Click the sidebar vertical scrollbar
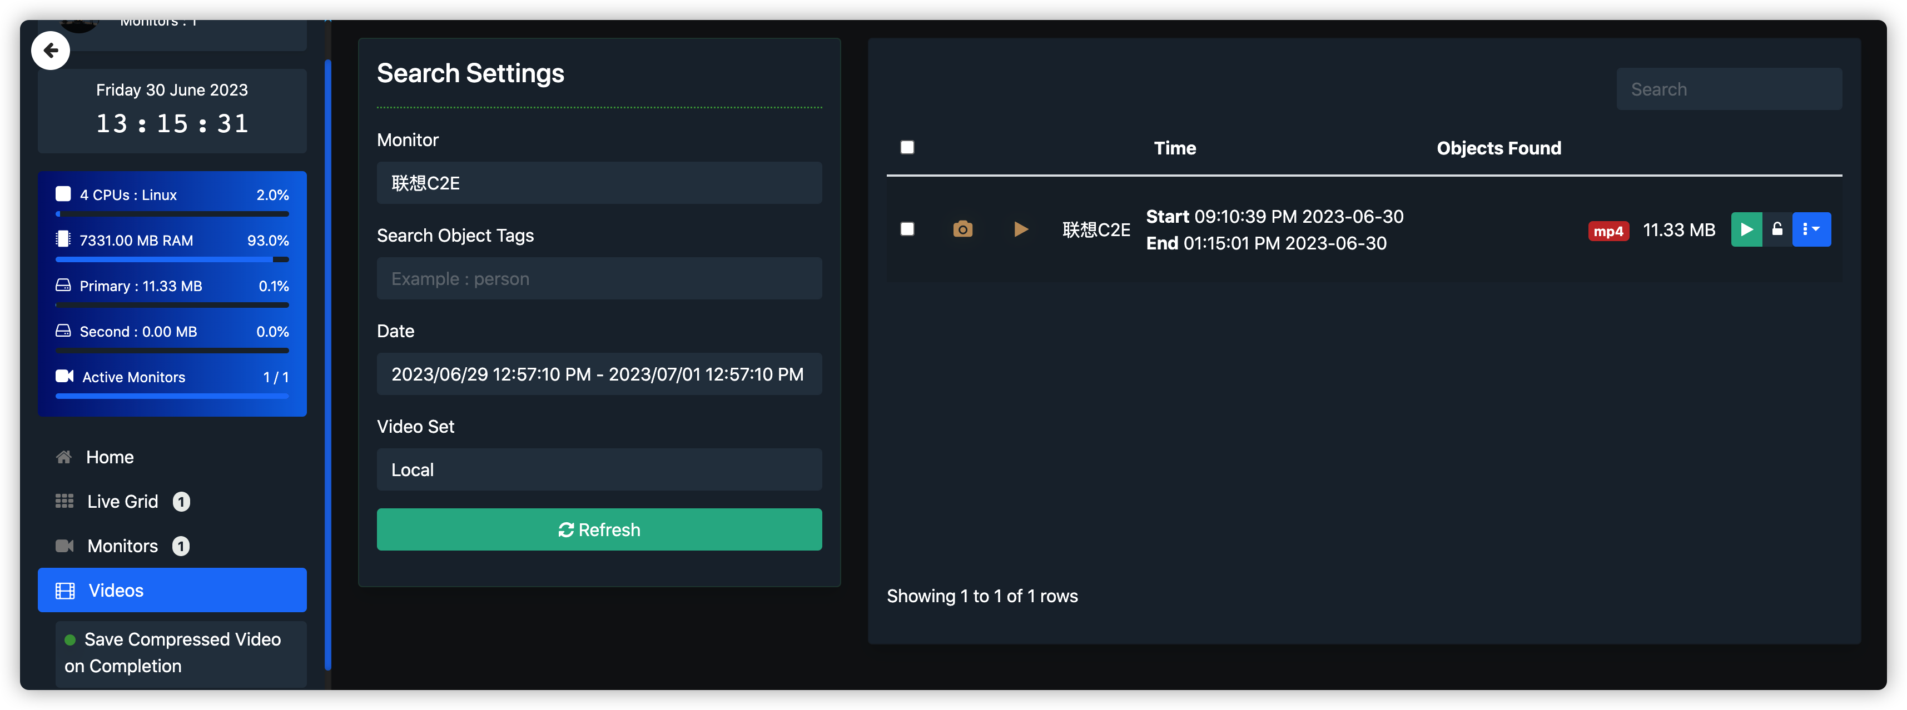Screen dimensions: 1907x710 coord(327,362)
